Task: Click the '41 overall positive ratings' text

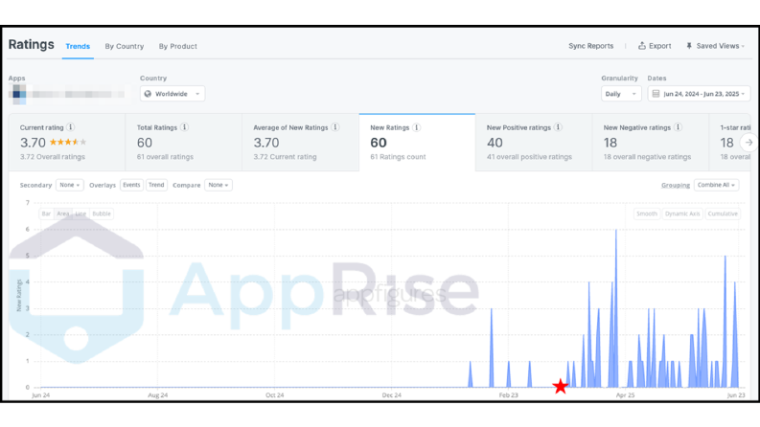Action: 529,157
